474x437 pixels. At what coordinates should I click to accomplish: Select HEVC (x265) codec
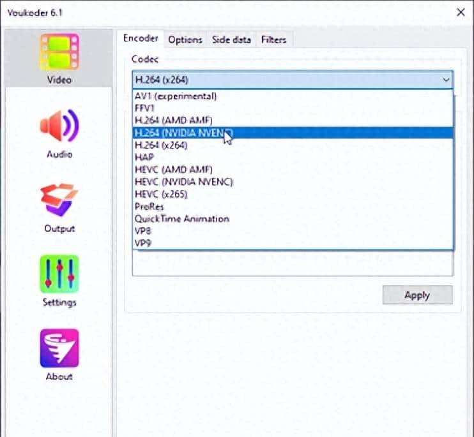pos(293,194)
